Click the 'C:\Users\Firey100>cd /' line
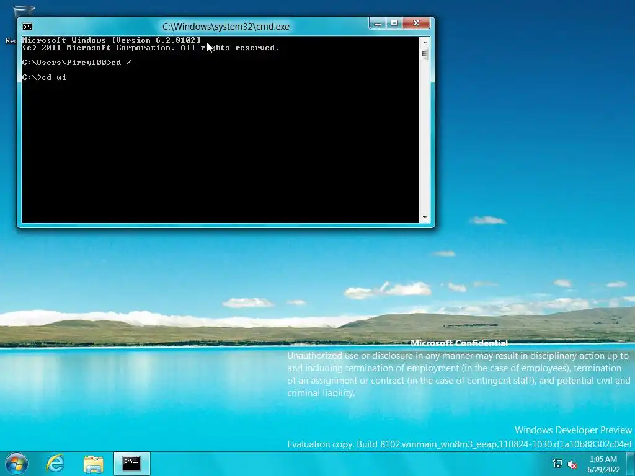This screenshot has width=635, height=476. pyautogui.click(x=76, y=63)
